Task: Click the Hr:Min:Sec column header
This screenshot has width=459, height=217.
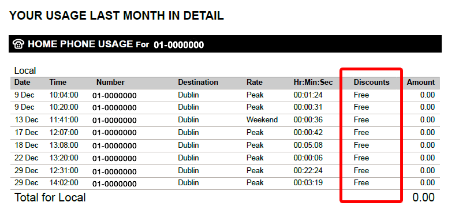Action: [314, 83]
